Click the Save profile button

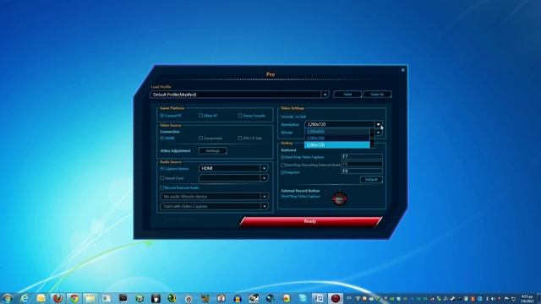click(347, 94)
